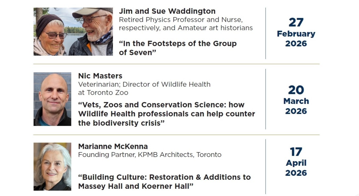The height and width of the screenshot is (196, 359).
Task: Click "Retired Physics Professor and Nurse" text line
Action: [181, 20]
